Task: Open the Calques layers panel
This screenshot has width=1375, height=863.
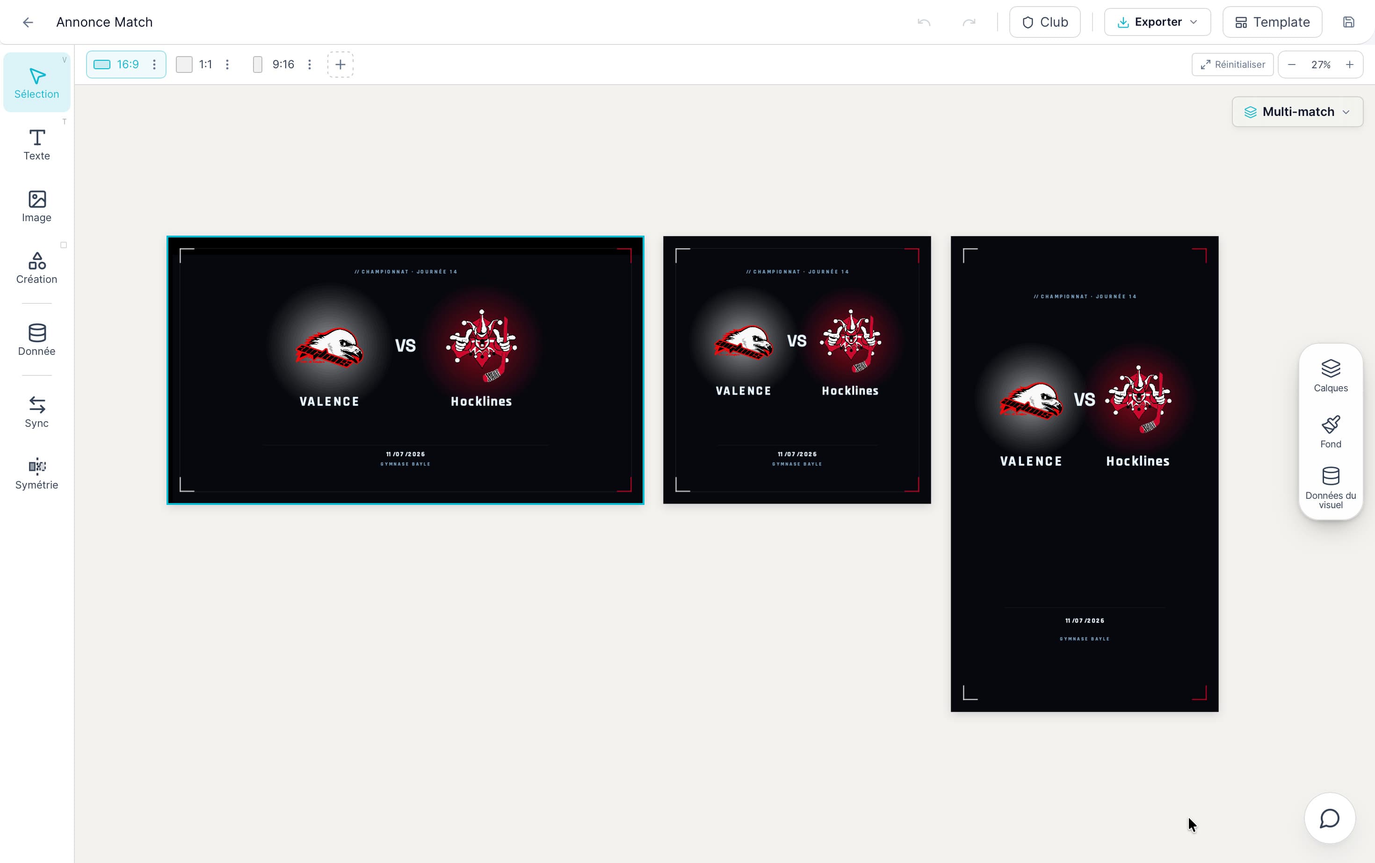Action: pyautogui.click(x=1331, y=375)
